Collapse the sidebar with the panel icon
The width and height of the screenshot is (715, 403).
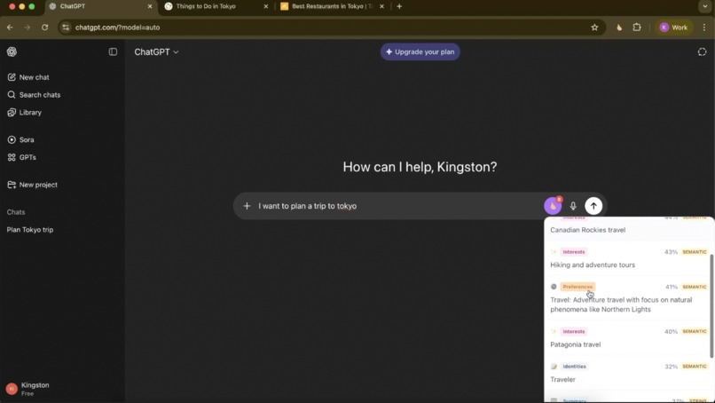pyautogui.click(x=113, y=51)
